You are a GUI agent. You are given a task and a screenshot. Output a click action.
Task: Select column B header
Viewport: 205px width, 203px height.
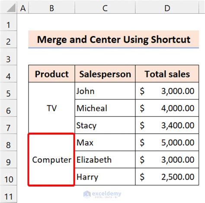[52, 7]
